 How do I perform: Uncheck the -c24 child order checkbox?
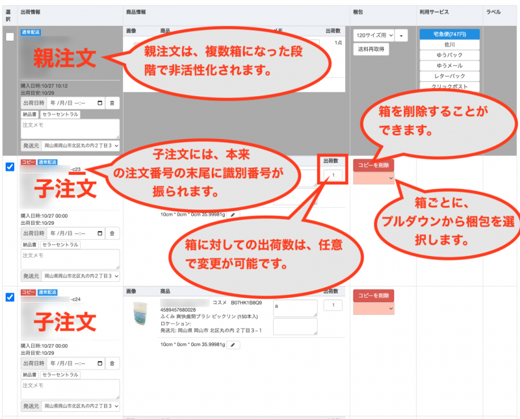coord(10,298)
